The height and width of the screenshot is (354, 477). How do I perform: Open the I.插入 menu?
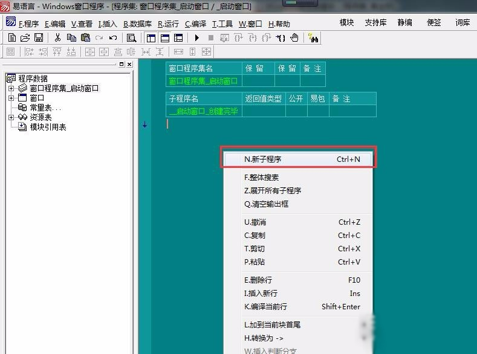click(x=108, y=24)
